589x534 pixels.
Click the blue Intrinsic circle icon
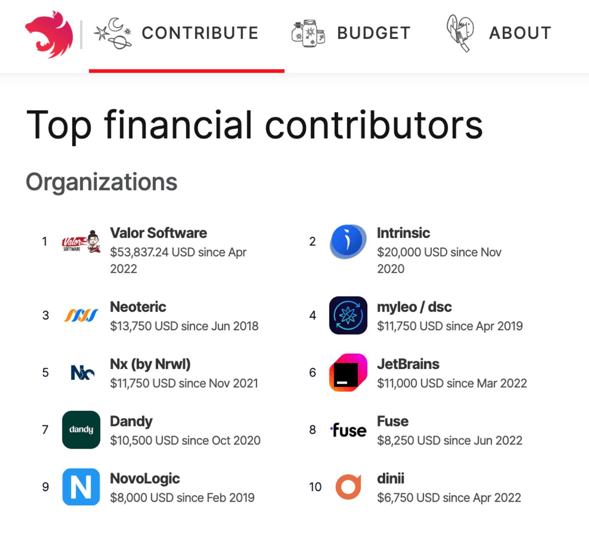pos(348,242)
